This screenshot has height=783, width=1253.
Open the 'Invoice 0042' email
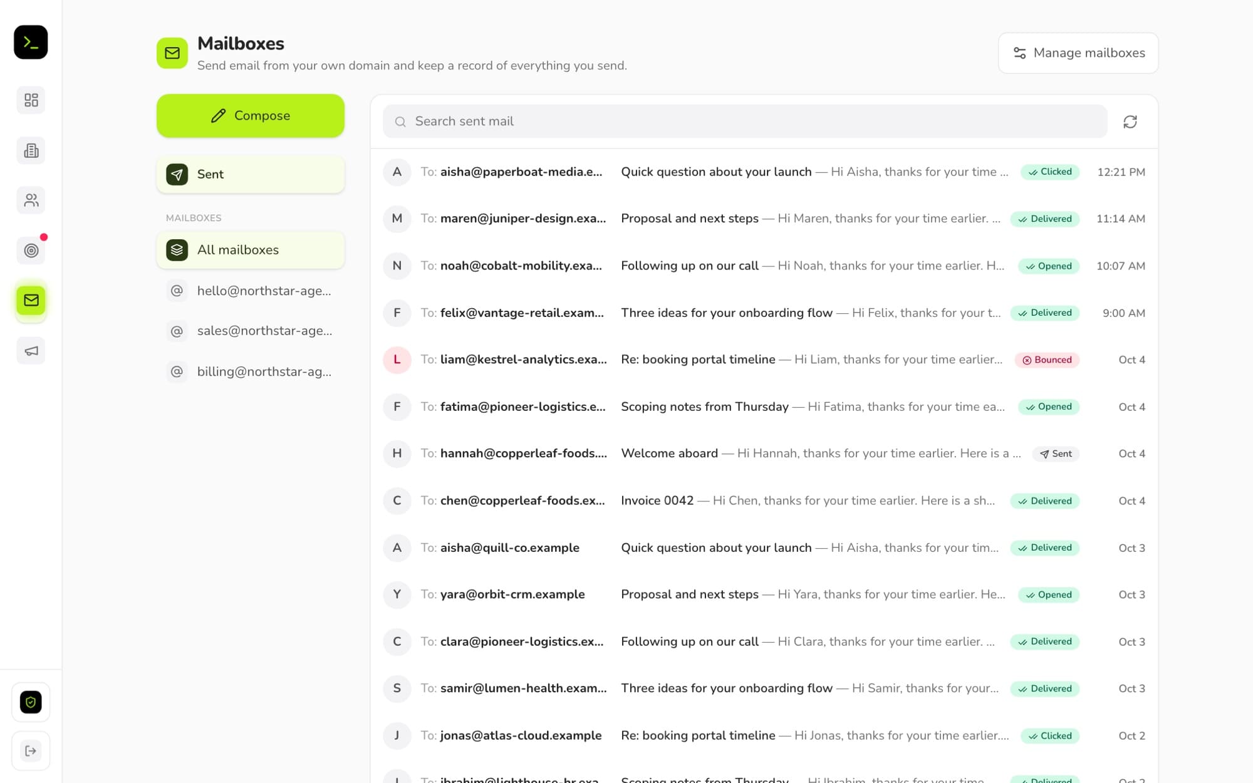tap(764, 500)
